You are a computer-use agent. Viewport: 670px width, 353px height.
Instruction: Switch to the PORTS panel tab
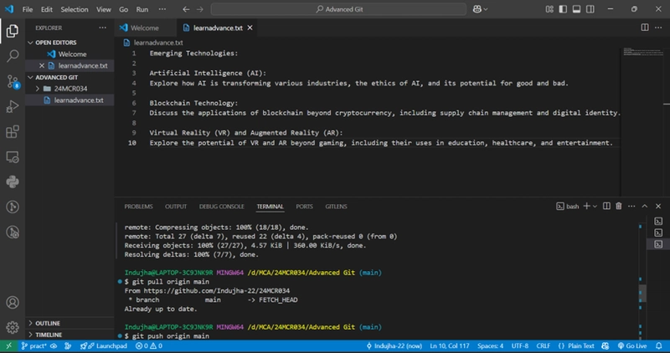coord(304,206)
